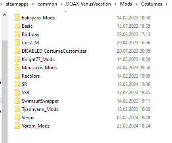Expand the chevron after Mods
Viewport: 172px width, 143px height.
(x=136, y=4)
